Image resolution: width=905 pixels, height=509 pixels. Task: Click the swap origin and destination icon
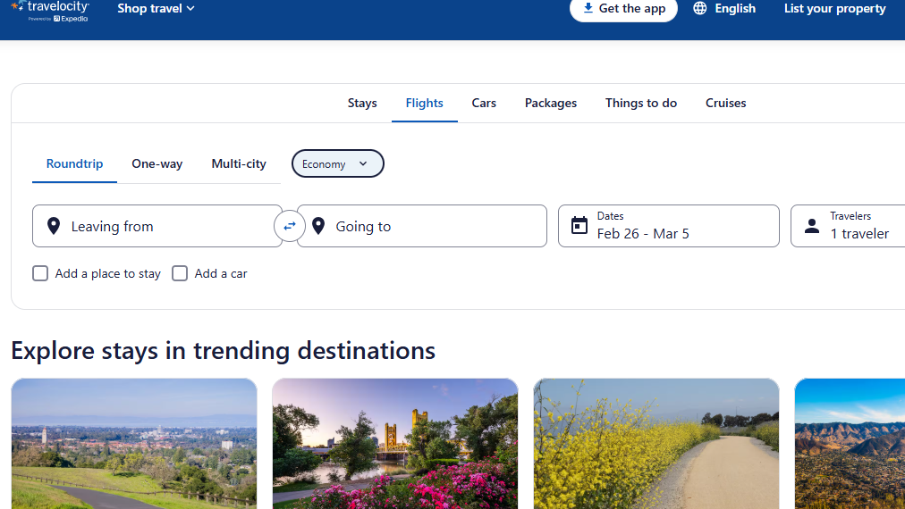(289, 226)
